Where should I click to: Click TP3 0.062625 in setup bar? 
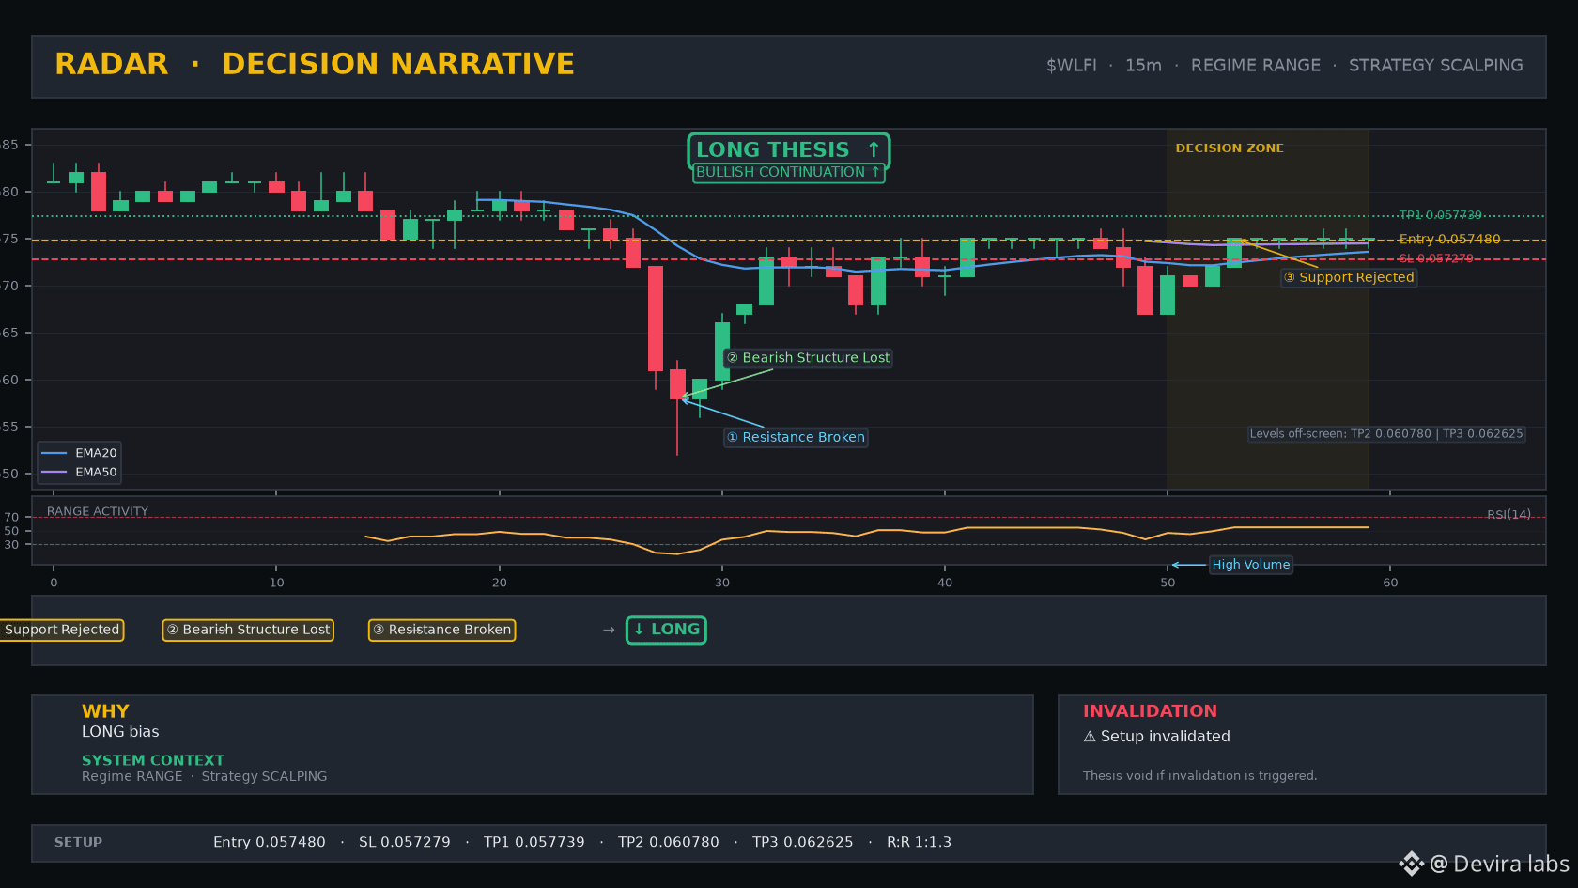point(803,843)
